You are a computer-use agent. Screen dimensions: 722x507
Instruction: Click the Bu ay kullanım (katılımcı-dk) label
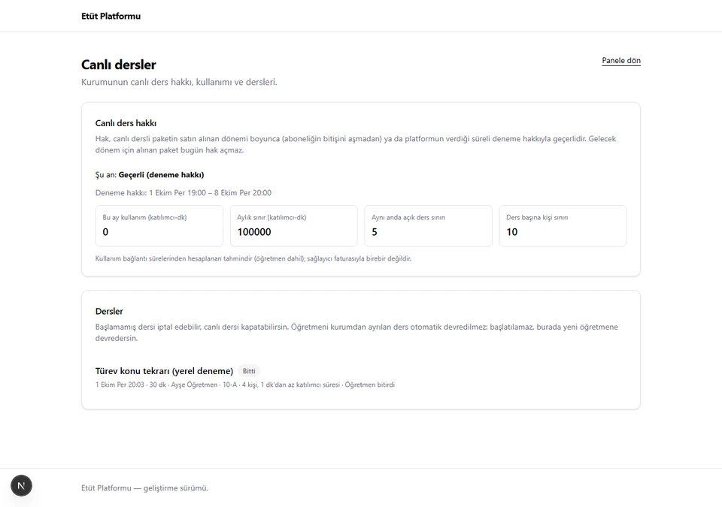(x=144, y=218)
